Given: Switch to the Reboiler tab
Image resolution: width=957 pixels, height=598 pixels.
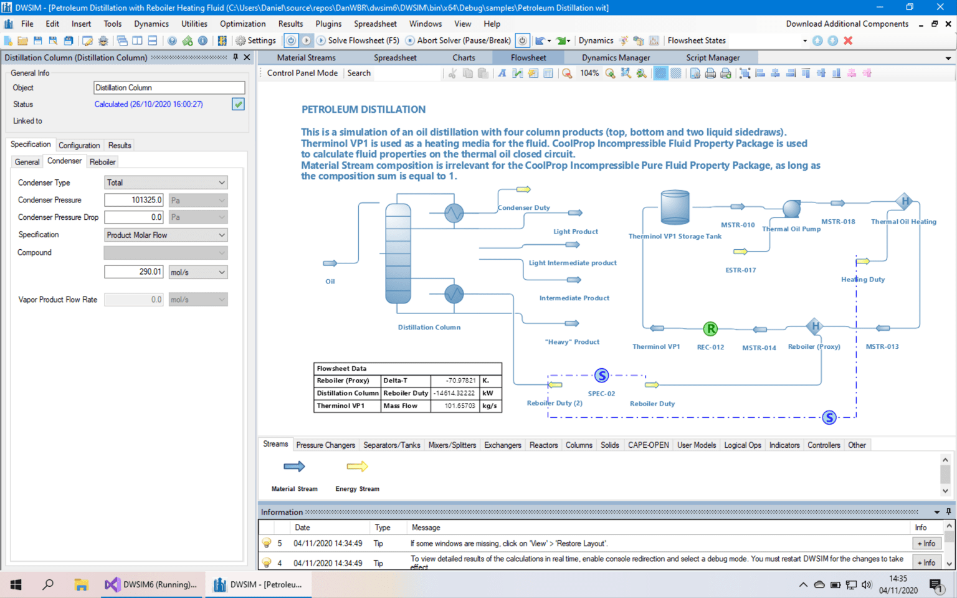Looking at the screenshot, I should (x=102, y=161).
